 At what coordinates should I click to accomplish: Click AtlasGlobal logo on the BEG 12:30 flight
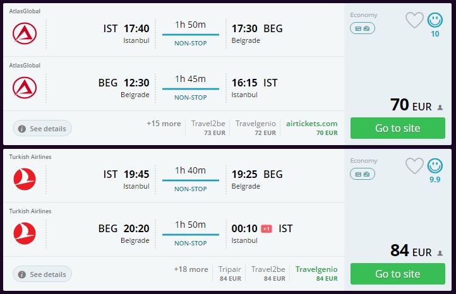pyautogui.click(x=25, y=87)
